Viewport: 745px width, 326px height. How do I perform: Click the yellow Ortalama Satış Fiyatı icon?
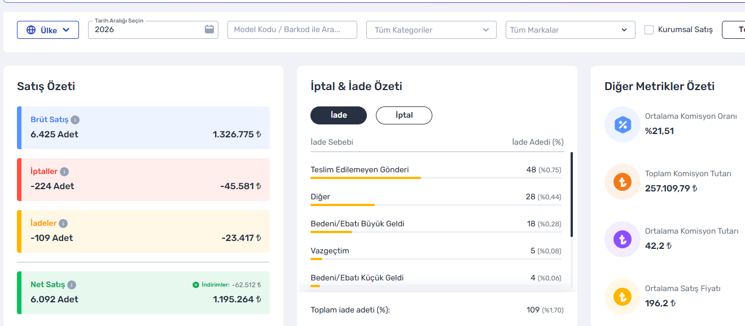[622, 297]
